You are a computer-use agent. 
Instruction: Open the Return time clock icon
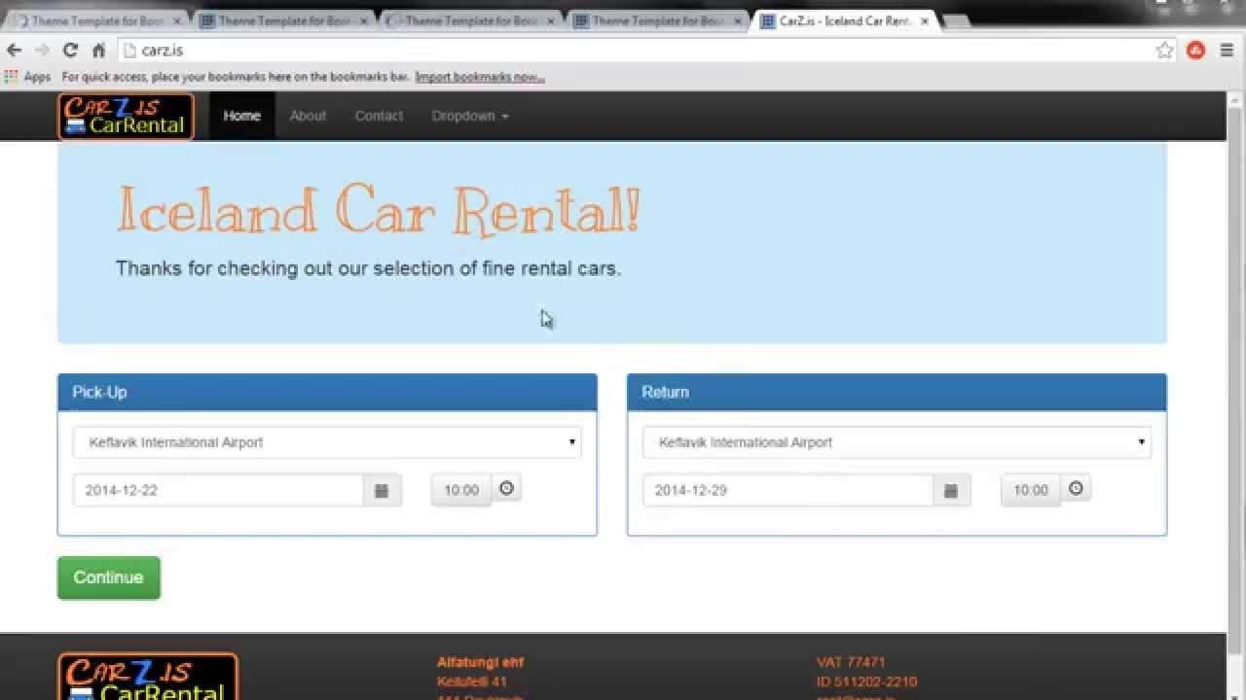click(1076, 488)
